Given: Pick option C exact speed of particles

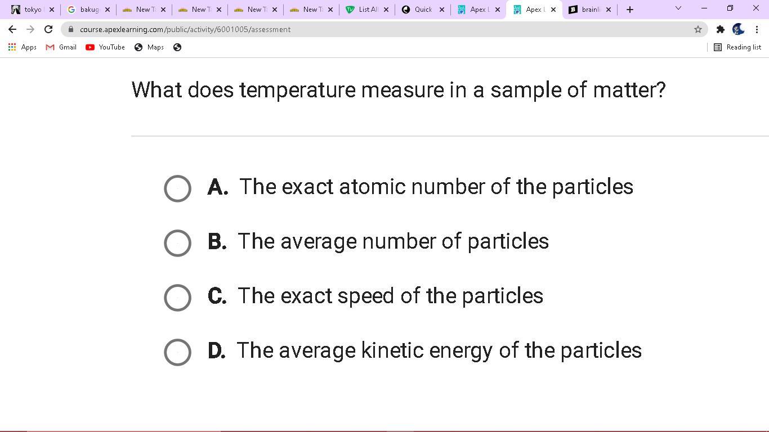Looking at the screenshot, I should 177,298.
